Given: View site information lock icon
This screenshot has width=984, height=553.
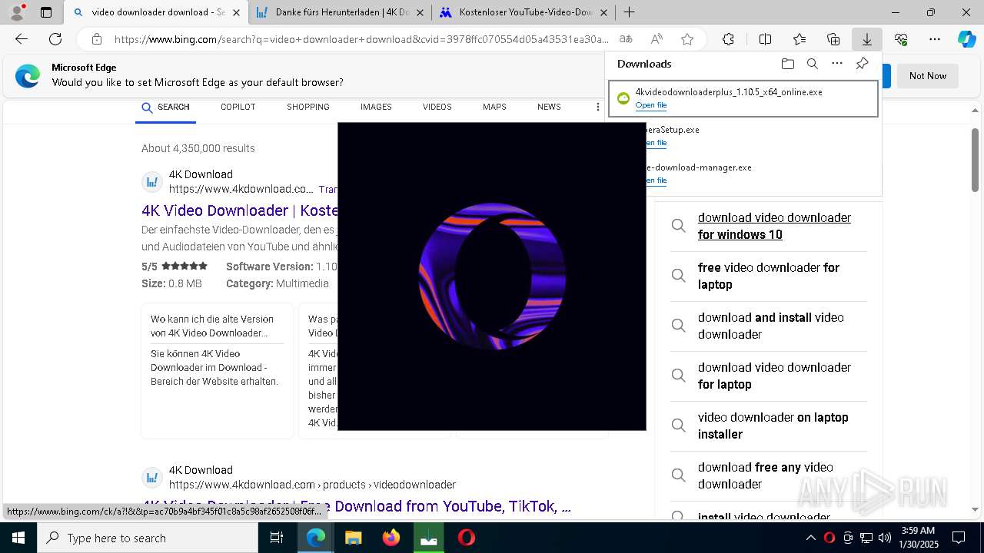Looking at the screenshot, I should click(97, 39).
